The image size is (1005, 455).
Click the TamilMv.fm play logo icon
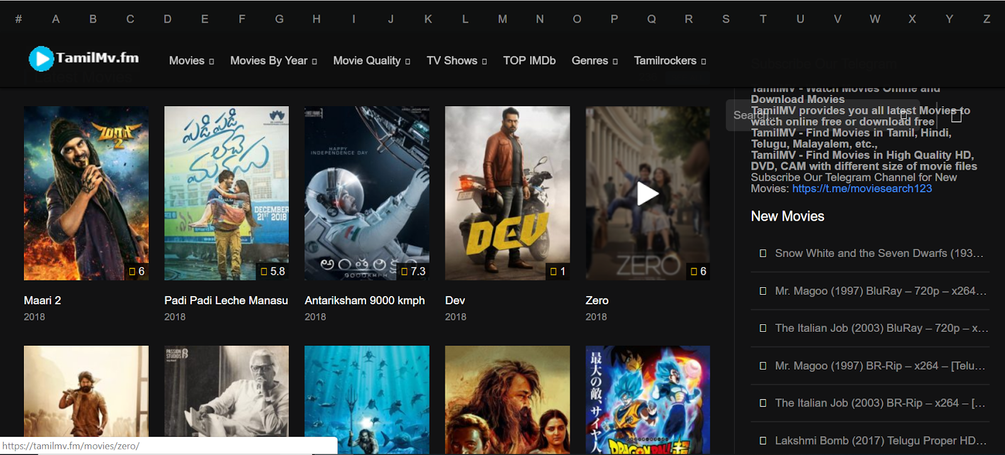click(x=41, y=58)
